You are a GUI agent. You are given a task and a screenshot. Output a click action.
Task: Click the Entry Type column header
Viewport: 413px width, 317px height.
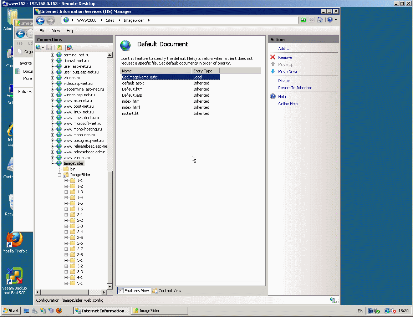[x=205, y=71]
